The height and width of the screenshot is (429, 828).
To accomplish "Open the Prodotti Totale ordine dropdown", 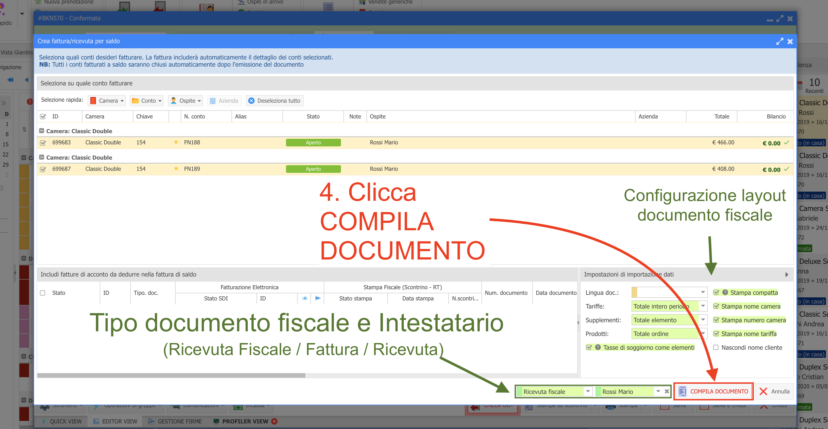I will coord(703,334).
